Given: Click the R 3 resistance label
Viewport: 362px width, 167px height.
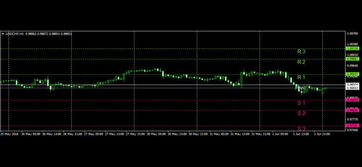Looking at the screenshot, I should 301,52.
